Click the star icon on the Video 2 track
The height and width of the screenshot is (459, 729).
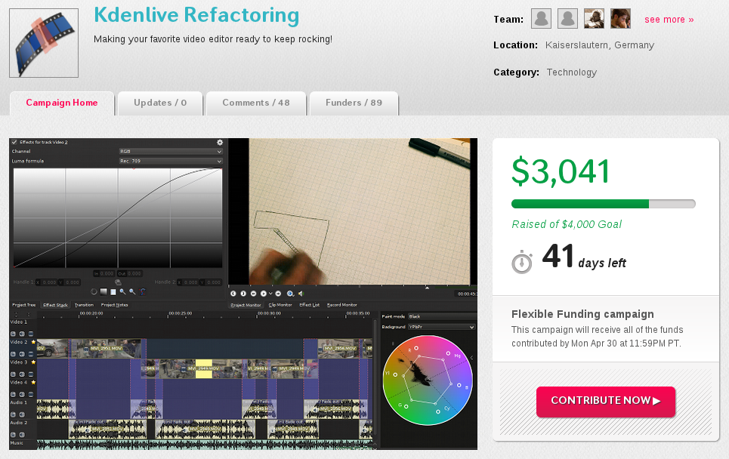(33, 342)
